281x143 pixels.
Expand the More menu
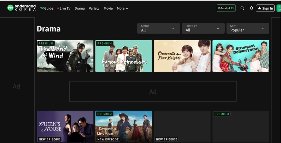123,8
